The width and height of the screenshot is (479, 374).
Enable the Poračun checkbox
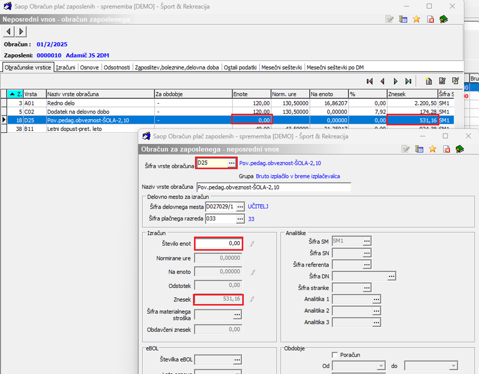(x=335, y=355)
